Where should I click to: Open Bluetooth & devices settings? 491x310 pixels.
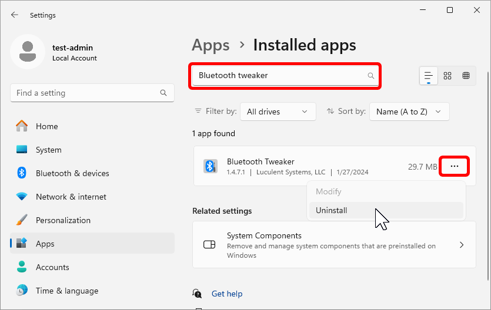pyautogui.click(x=92, y=173)
